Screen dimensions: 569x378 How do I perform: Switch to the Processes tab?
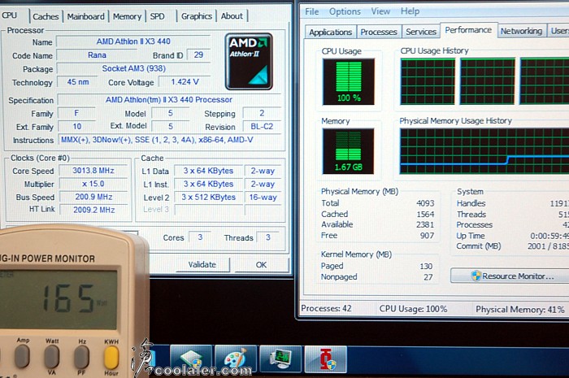pos(379,32)
